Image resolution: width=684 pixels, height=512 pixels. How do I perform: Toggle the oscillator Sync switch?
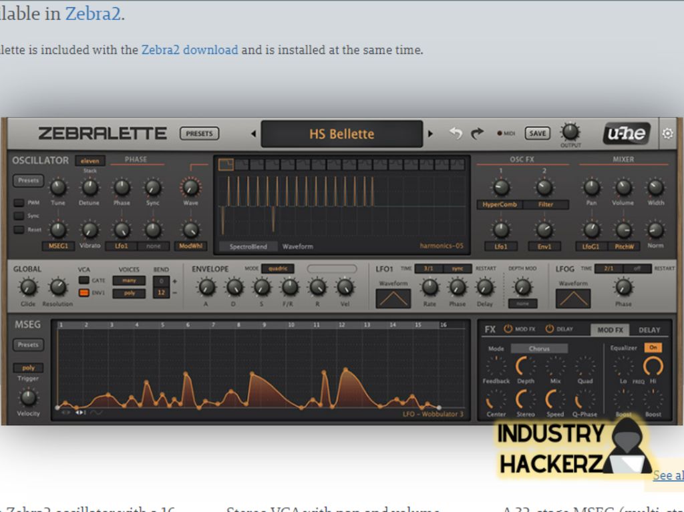pos(19,216)
